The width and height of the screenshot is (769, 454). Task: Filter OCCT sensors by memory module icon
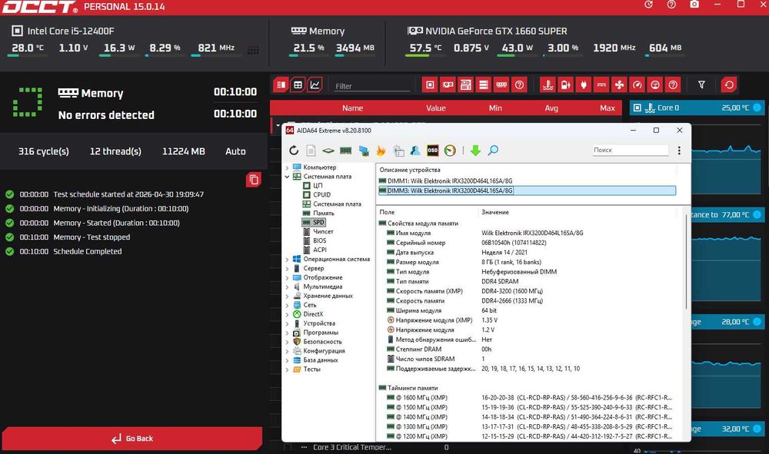click(x=501, y=85)
